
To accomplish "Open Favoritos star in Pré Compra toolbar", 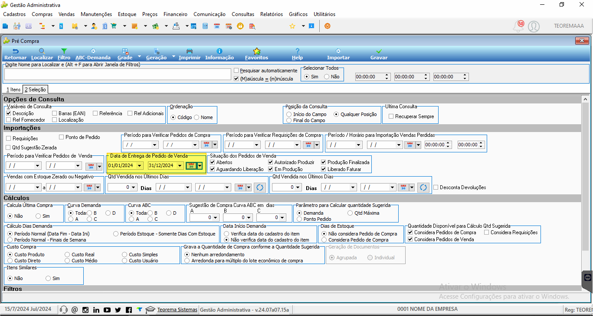I will (x=256, y=54).
